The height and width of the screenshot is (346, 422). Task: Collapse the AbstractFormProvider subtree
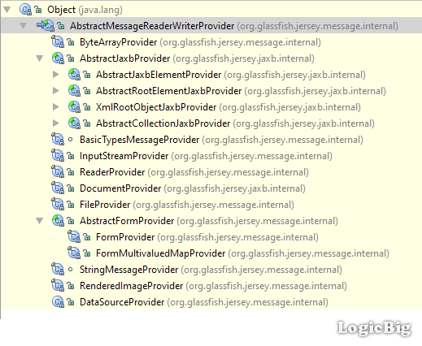point(40,221)
